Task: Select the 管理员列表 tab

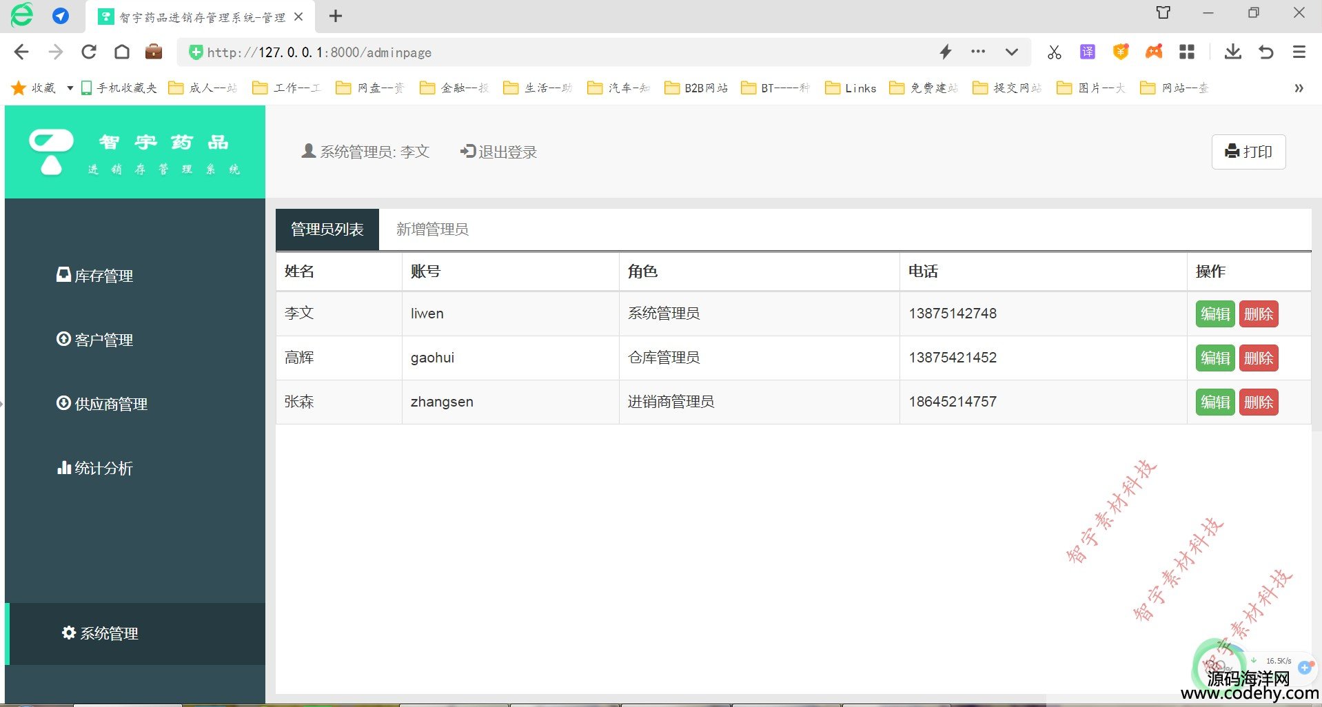Action: [x=327, y=229]
